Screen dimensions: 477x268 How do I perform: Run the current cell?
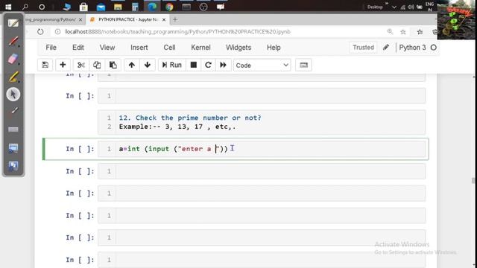tap(172, 65)
